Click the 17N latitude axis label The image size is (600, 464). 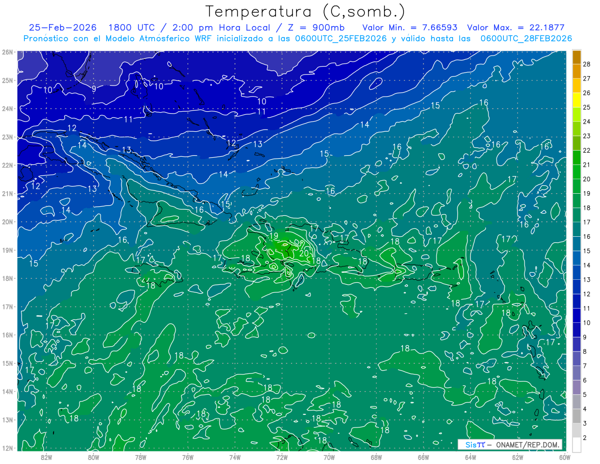coord(7,306)
